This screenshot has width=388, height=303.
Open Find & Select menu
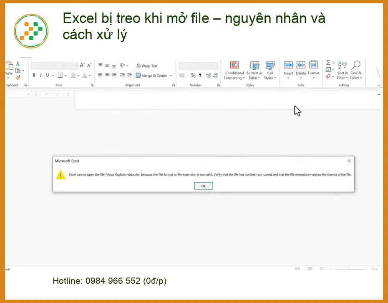tap(356, 71)
